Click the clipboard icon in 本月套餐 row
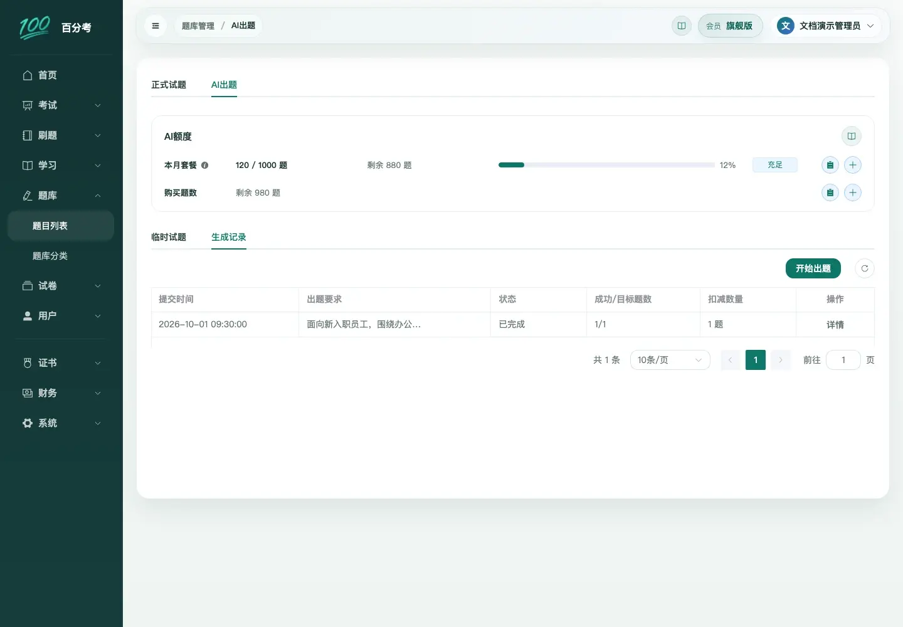 click(x=830, y=165)
